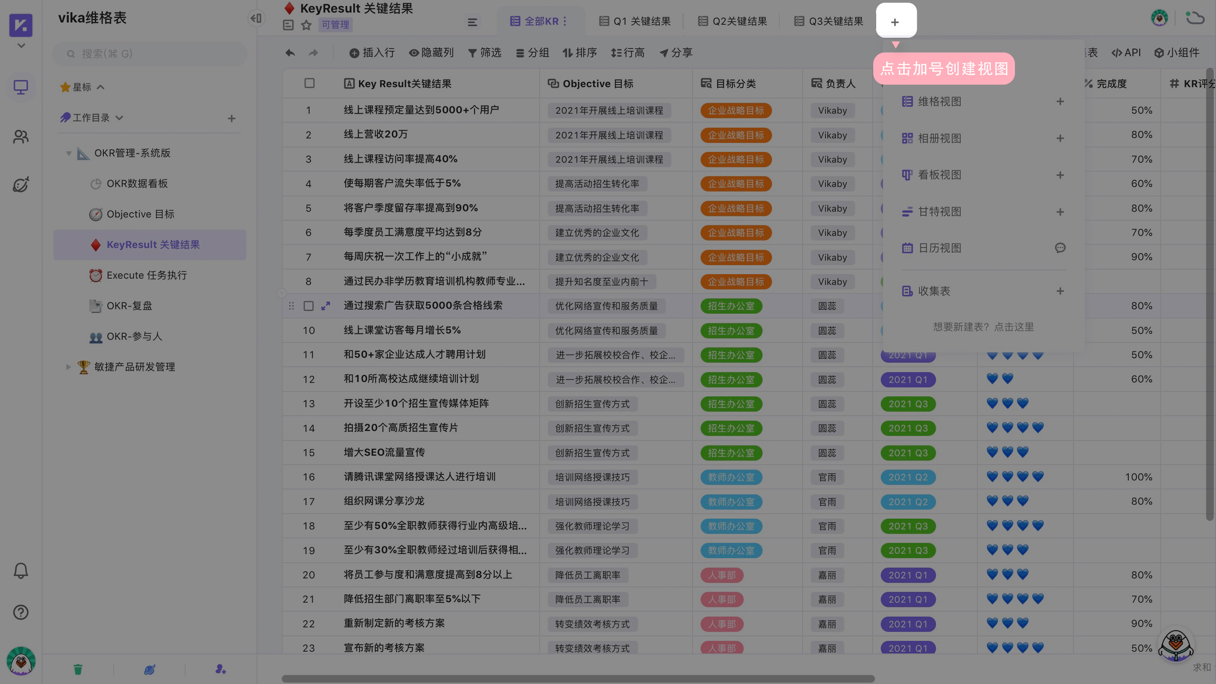Image resolution: width=1216 pixels, height=684 pixels.
Task: Click the 筛选 filter button
Action: pyautogui.click(x=484, y=52)
